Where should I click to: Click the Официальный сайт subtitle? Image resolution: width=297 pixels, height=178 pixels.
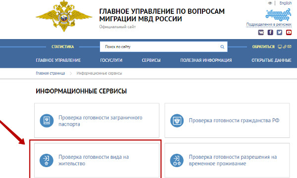(117, 27)
